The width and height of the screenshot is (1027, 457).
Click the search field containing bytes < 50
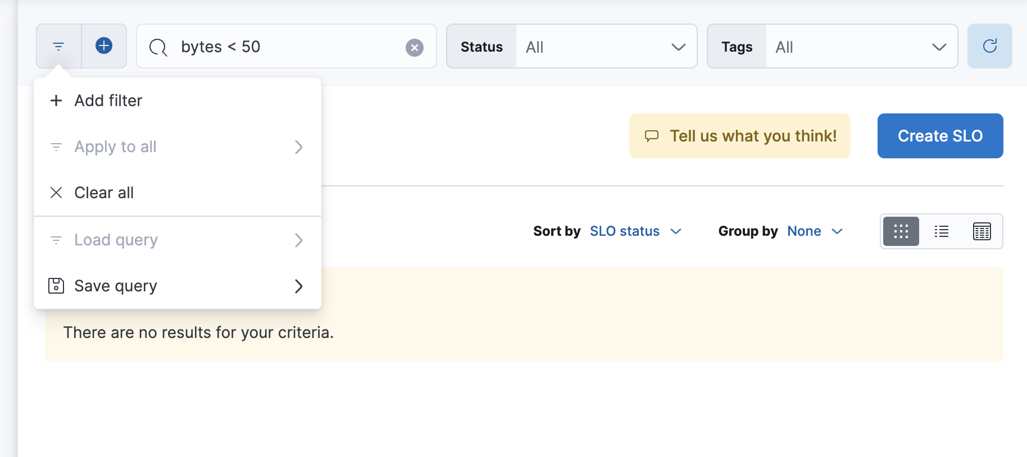[x=286, y=46]
